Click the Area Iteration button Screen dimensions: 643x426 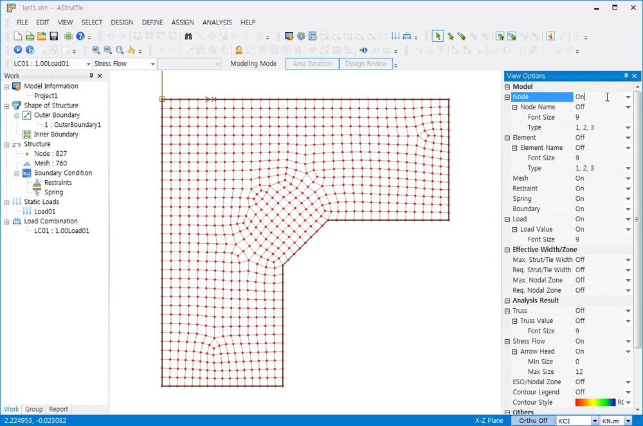[312, 64]
